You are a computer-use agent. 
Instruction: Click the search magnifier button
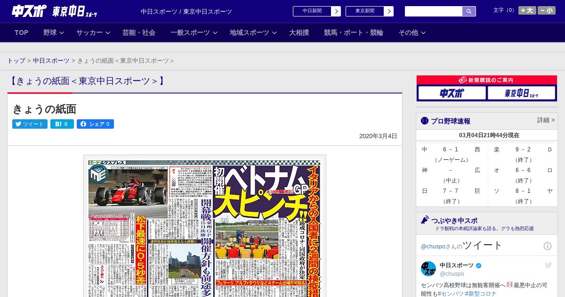click(469, 11)
